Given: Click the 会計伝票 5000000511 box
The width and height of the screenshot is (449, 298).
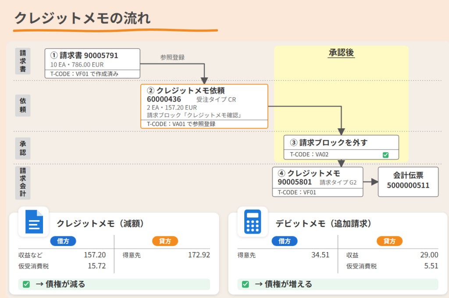Looking at the screenshot, I should pos(408,182).
